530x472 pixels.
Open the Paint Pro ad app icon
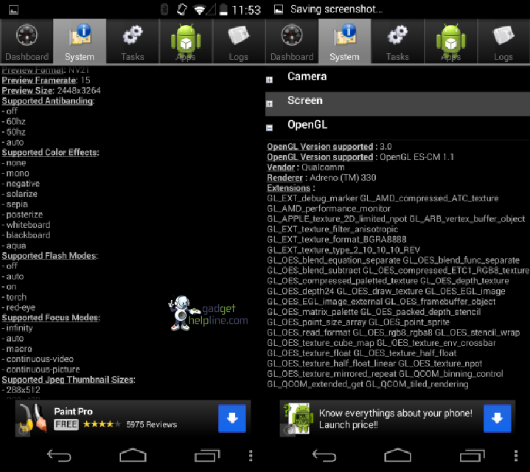[x=32, y=418]
